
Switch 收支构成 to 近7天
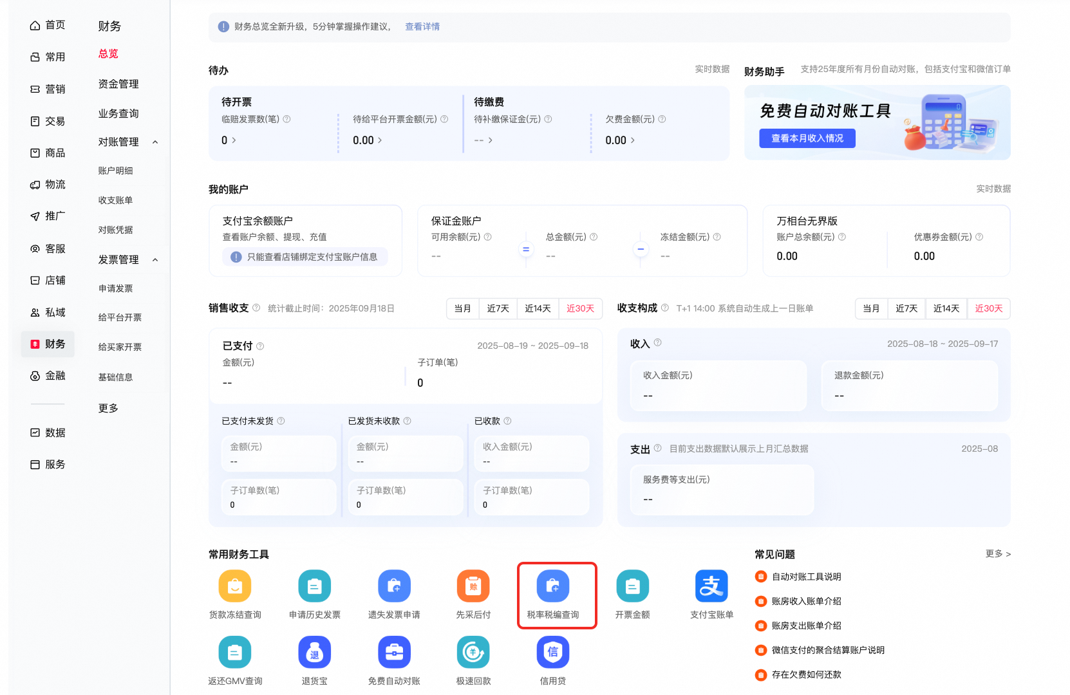point(907,309)
